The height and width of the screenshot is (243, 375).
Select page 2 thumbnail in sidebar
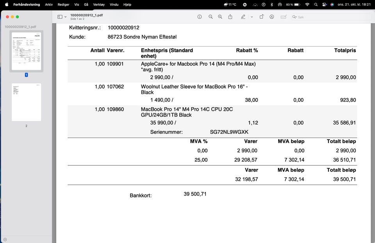[26, 102]
